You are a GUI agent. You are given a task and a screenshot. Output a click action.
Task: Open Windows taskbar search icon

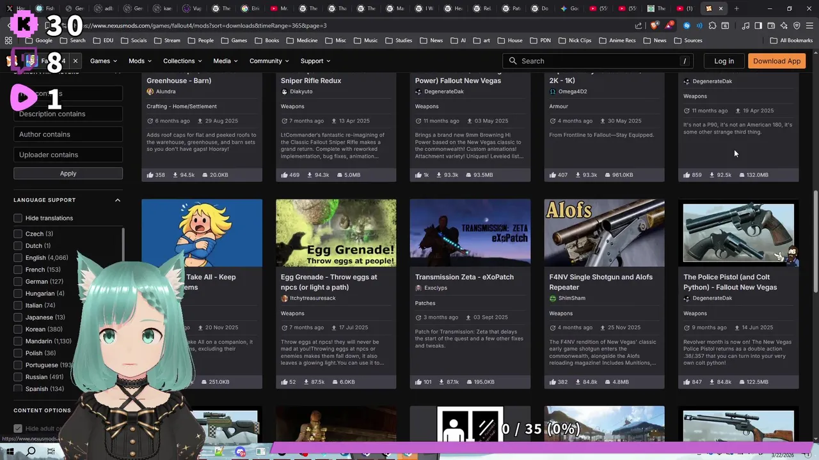31,452
